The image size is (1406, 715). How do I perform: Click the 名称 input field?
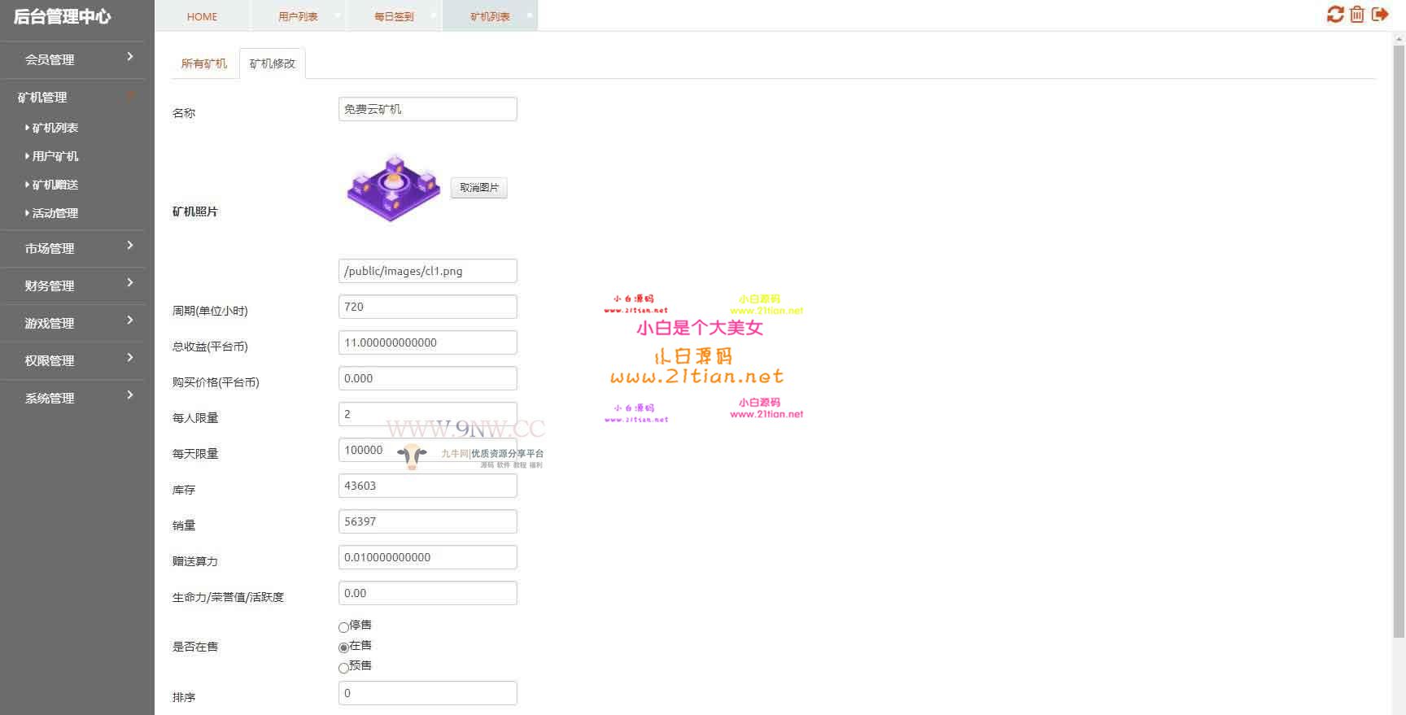click(x=427, y=109)
